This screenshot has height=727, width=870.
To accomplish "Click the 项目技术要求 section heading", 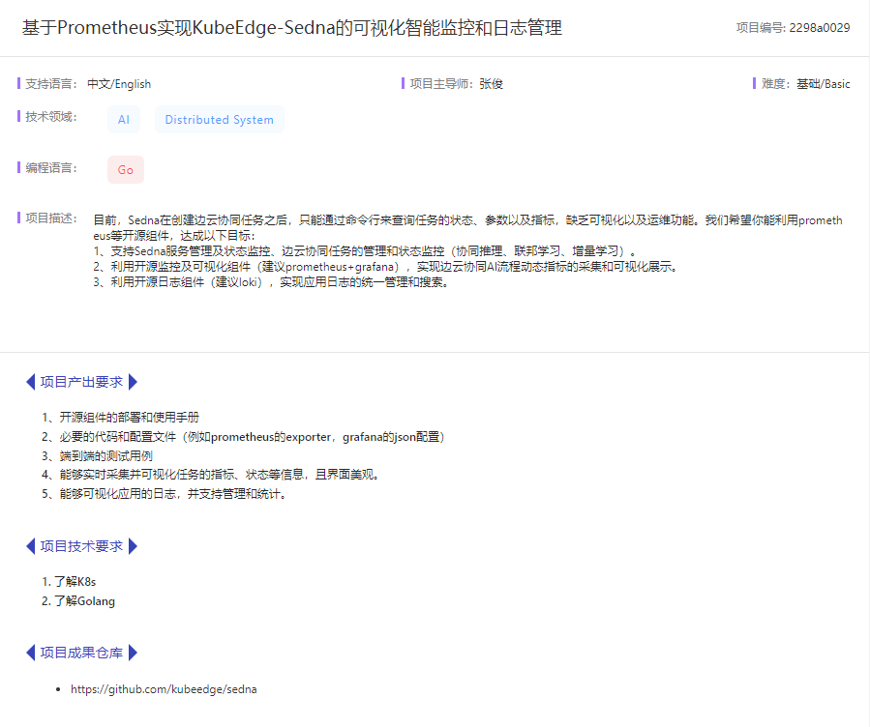I will tap(81, 546).
